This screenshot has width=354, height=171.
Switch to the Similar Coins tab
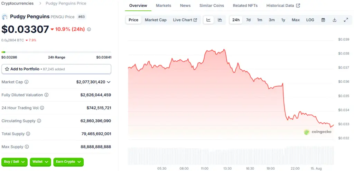[x=212, y=6]
